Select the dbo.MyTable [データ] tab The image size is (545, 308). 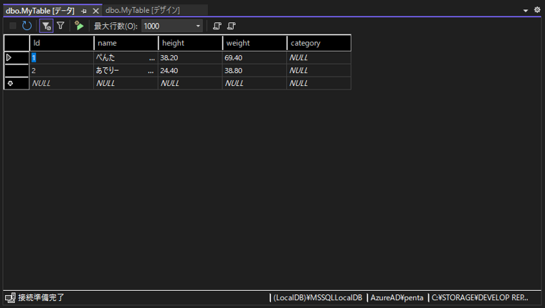click(40, 11)
